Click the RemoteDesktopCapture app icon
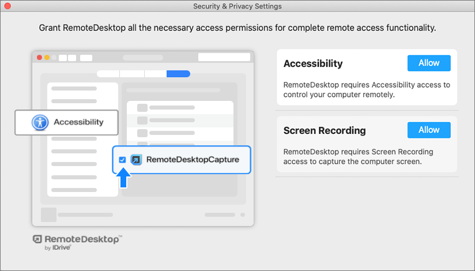The width and height of the screenshot is (475, 271). tap(136, 160)
